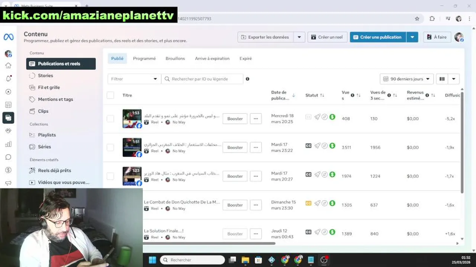Click Créer un reel button
Screen dimensions: 476x267
click(327, 37)
